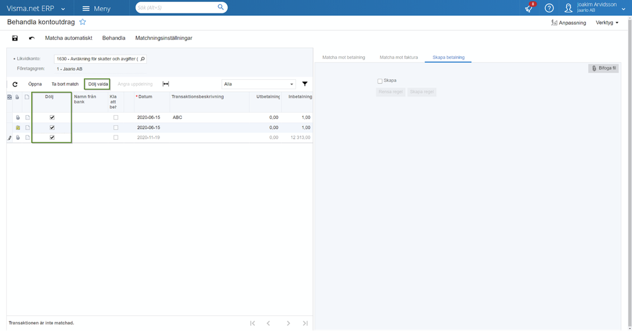Tick the Skapa checkbox
This screenshot has width=632, height=331.
coord(380,81)
